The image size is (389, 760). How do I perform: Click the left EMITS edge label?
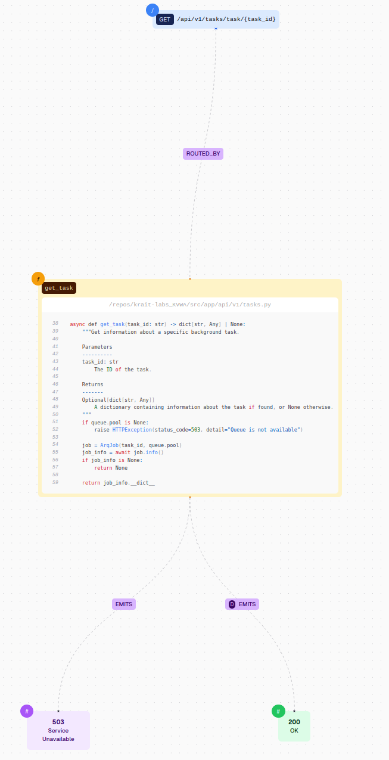coord(124,604)
